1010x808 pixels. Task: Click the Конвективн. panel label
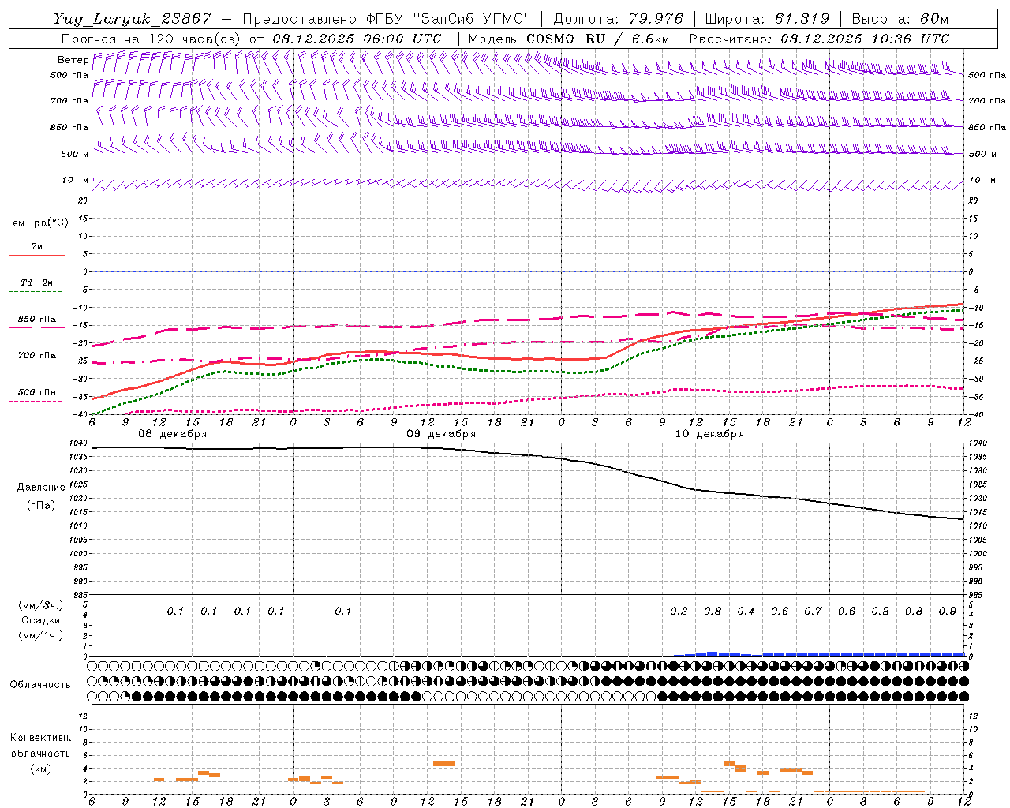(x=40, y=738)
